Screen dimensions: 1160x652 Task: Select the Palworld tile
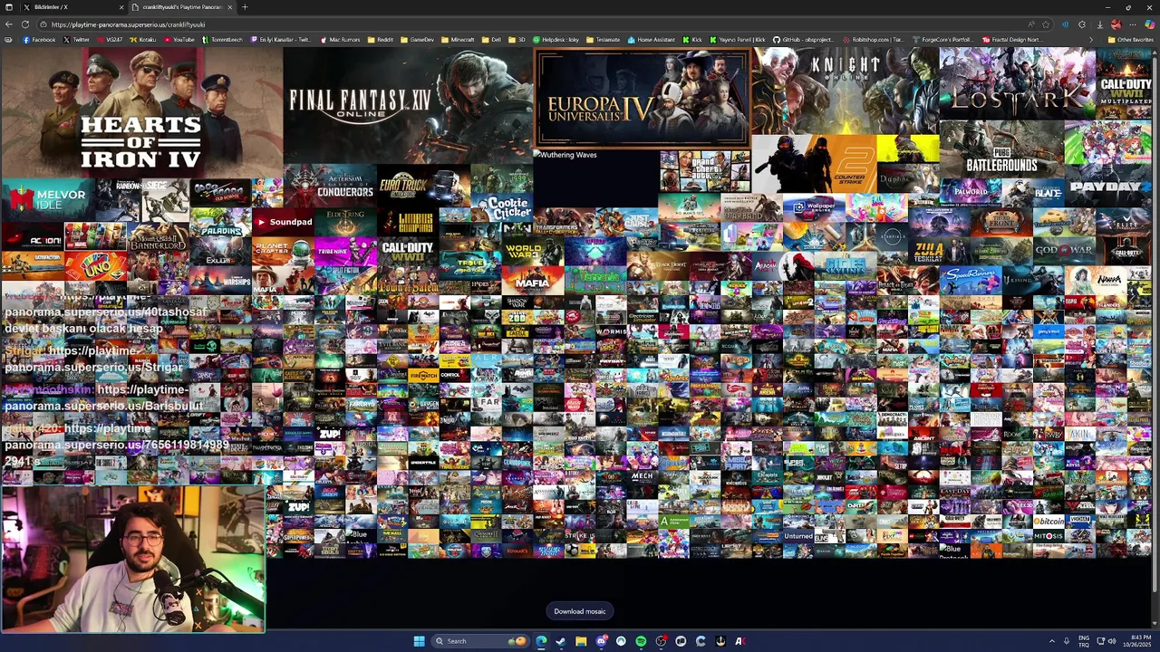coord(971,192)
